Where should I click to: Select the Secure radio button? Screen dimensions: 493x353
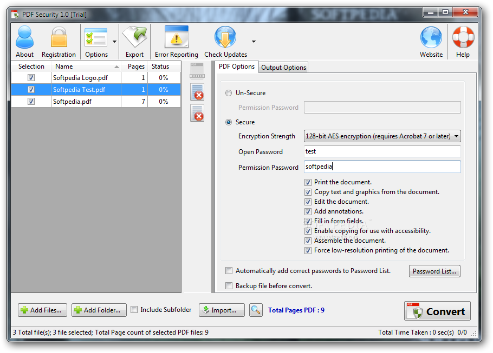tap(229, 122)
